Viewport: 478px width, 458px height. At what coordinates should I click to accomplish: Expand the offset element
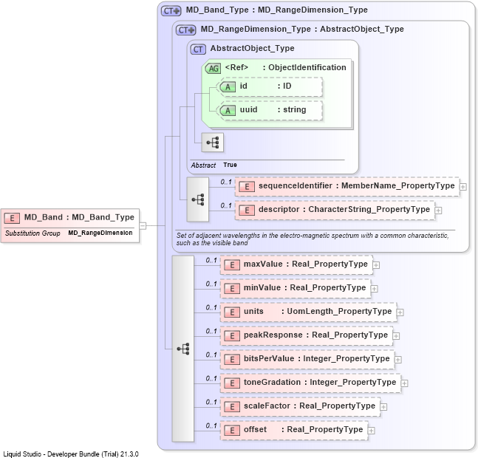tap(371, 431)
